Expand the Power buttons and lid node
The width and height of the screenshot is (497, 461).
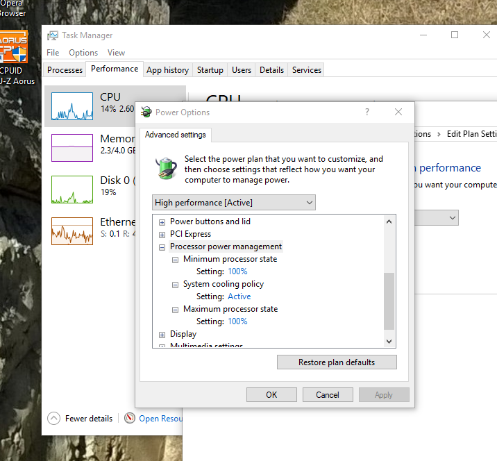pos(162,222)
